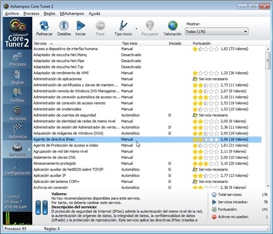
Task: Select 'Adaptador de rendimiento de WMI' row
Action: click(147, 73)
